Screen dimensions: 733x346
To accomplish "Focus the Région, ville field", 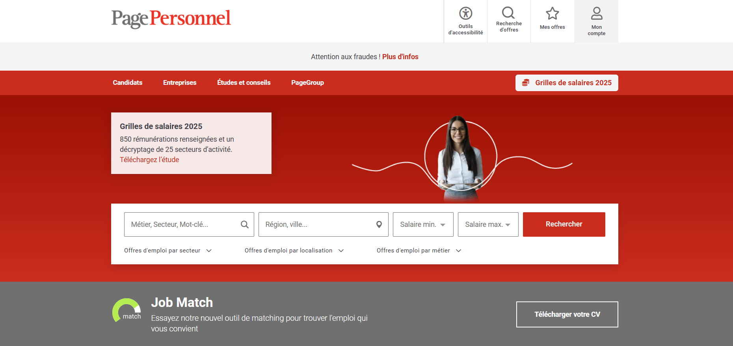I will point(324,224).
